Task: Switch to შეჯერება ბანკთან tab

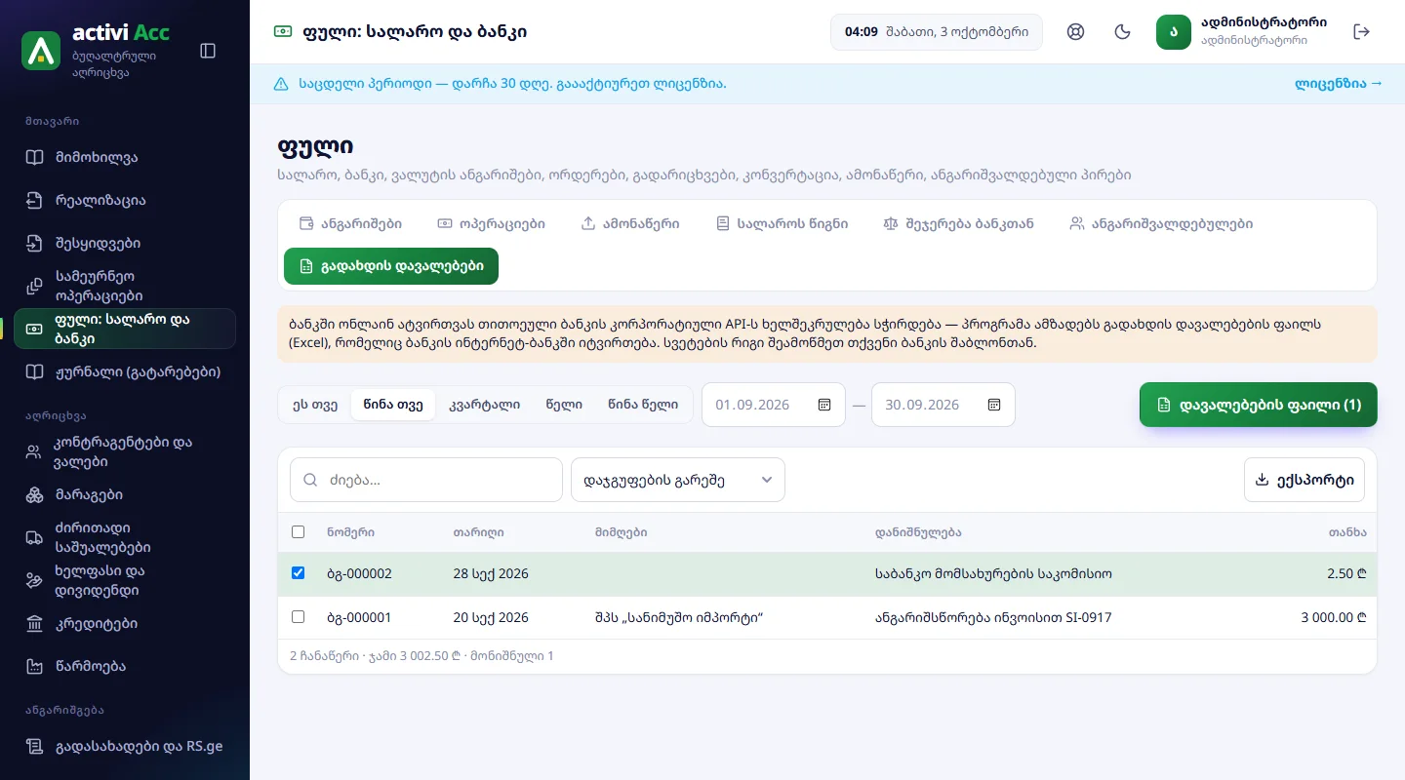Action: coord(957,223)
